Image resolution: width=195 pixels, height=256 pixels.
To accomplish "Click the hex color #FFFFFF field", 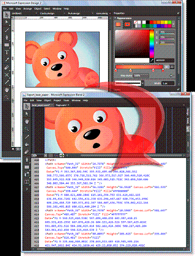I will 164,61.
